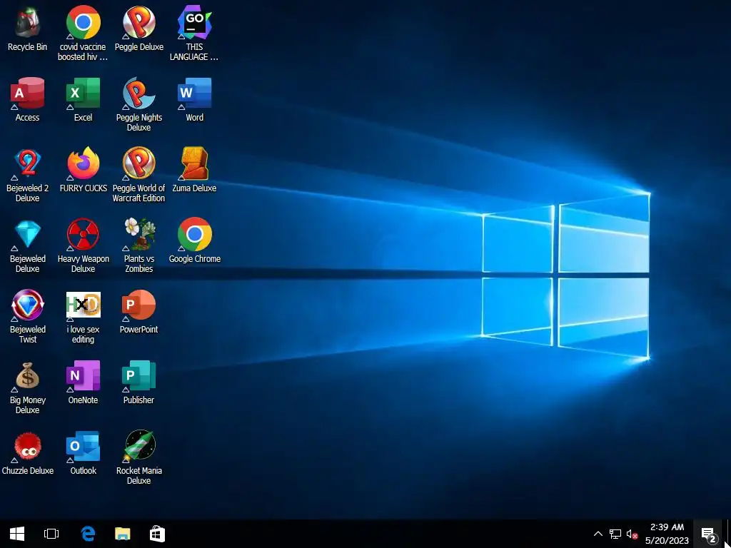The image size is (731, 548).
Task: Open the Action Center notifications icon
Action: [x=709, y=534]
